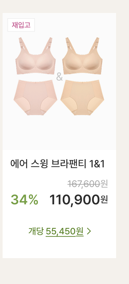Open the 에어 스윙 브라팬티 1&1 product title
The height and width of the screenshot is (284, 129).
[58, 164]
